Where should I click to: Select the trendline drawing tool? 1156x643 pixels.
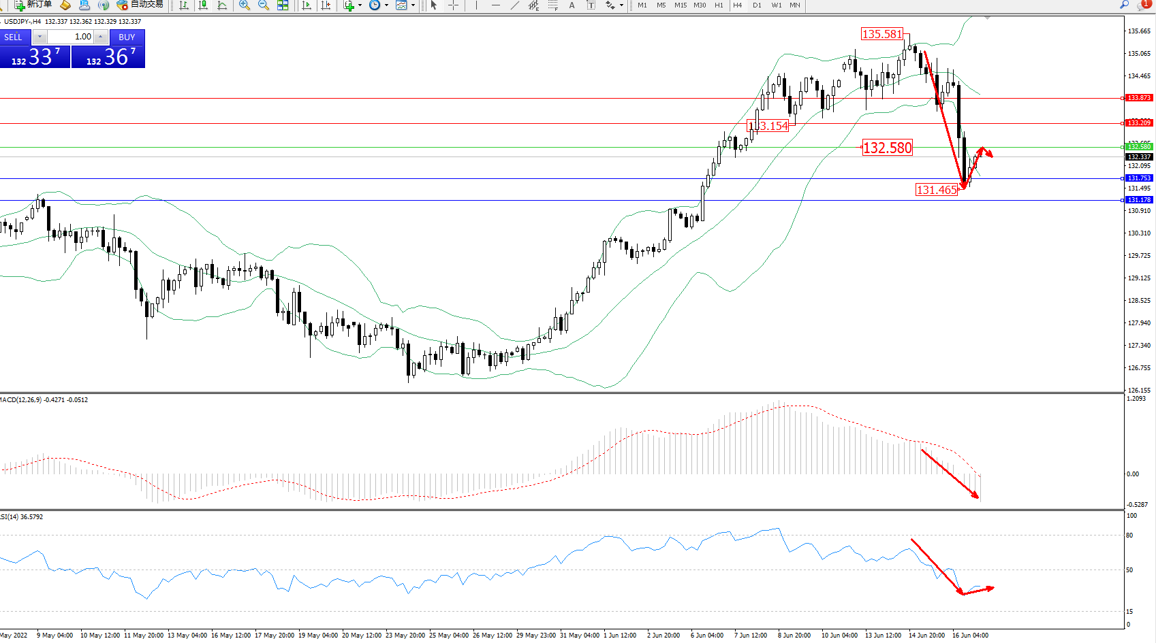pos(515,5)
